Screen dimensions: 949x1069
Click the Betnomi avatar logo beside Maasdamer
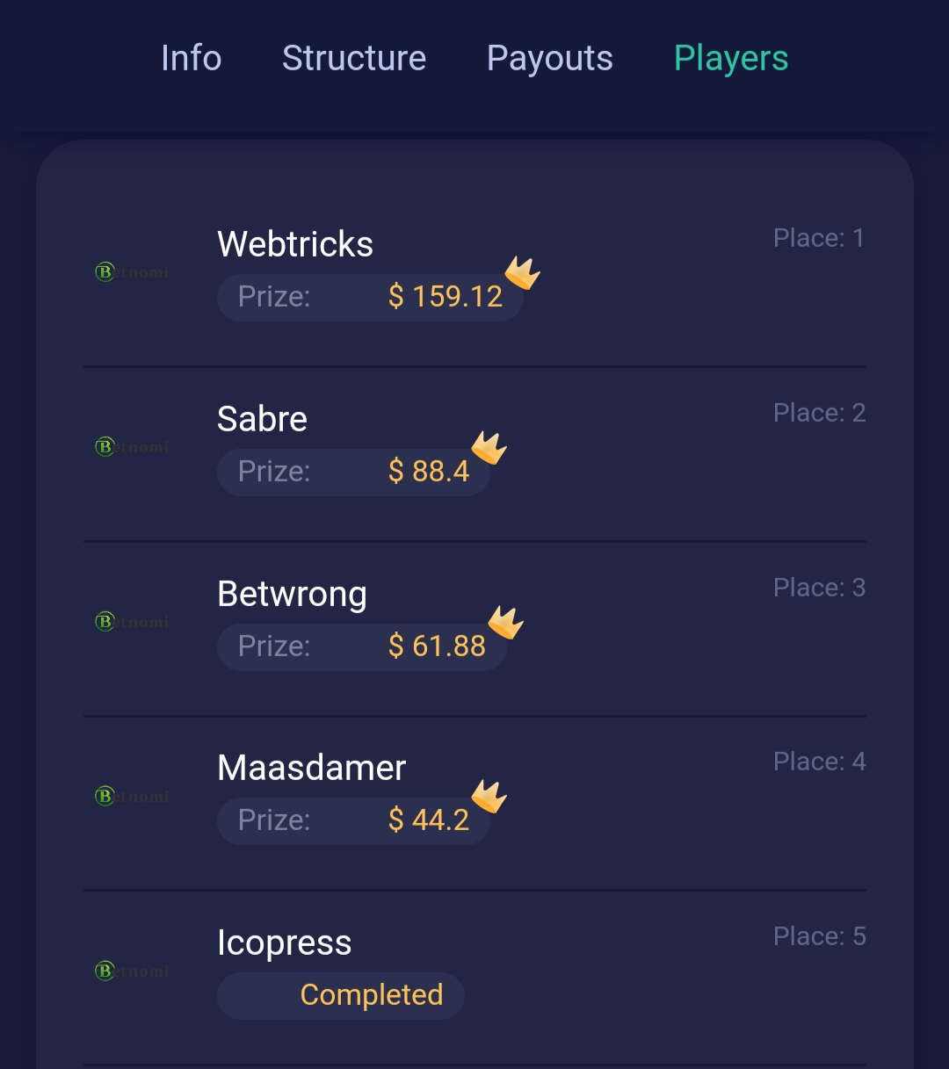coord(132,797)
